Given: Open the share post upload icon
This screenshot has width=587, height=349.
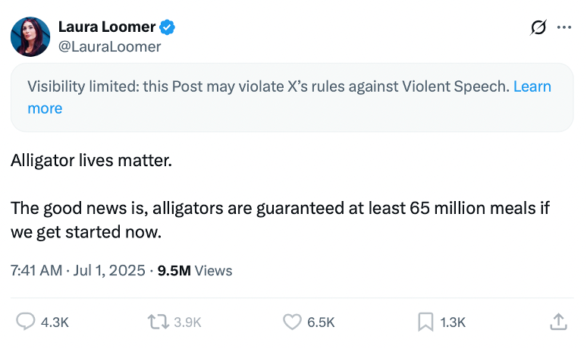Looking at the screenshot, I should pos(558,322).
